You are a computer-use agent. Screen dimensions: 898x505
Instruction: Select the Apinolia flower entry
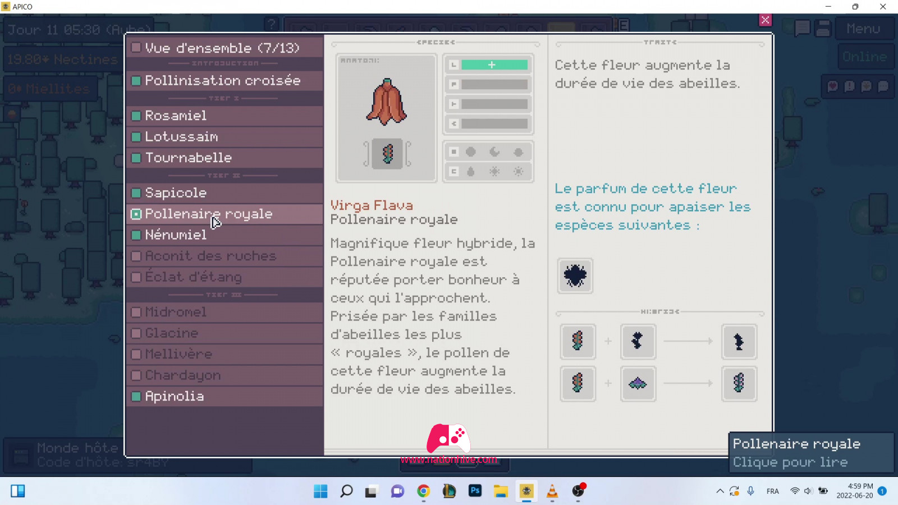tap(225, 396)
